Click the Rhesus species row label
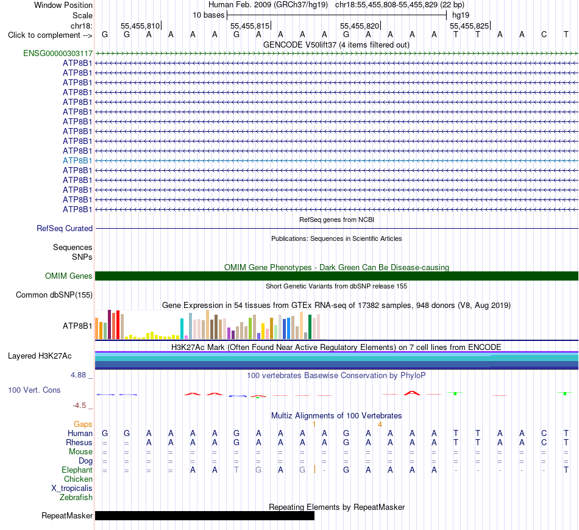This screenshot has height=530, width=579. pos(79,442)
